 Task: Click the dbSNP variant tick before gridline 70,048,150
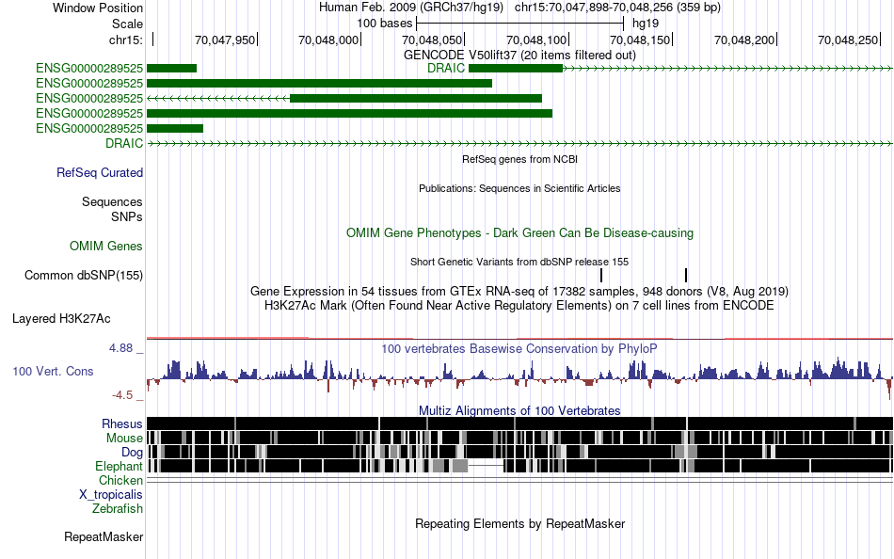tap(601, 275)
